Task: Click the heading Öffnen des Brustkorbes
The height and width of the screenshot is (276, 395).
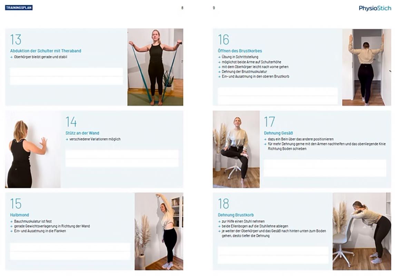Action: pyautogui.click(x=240, y=51)
